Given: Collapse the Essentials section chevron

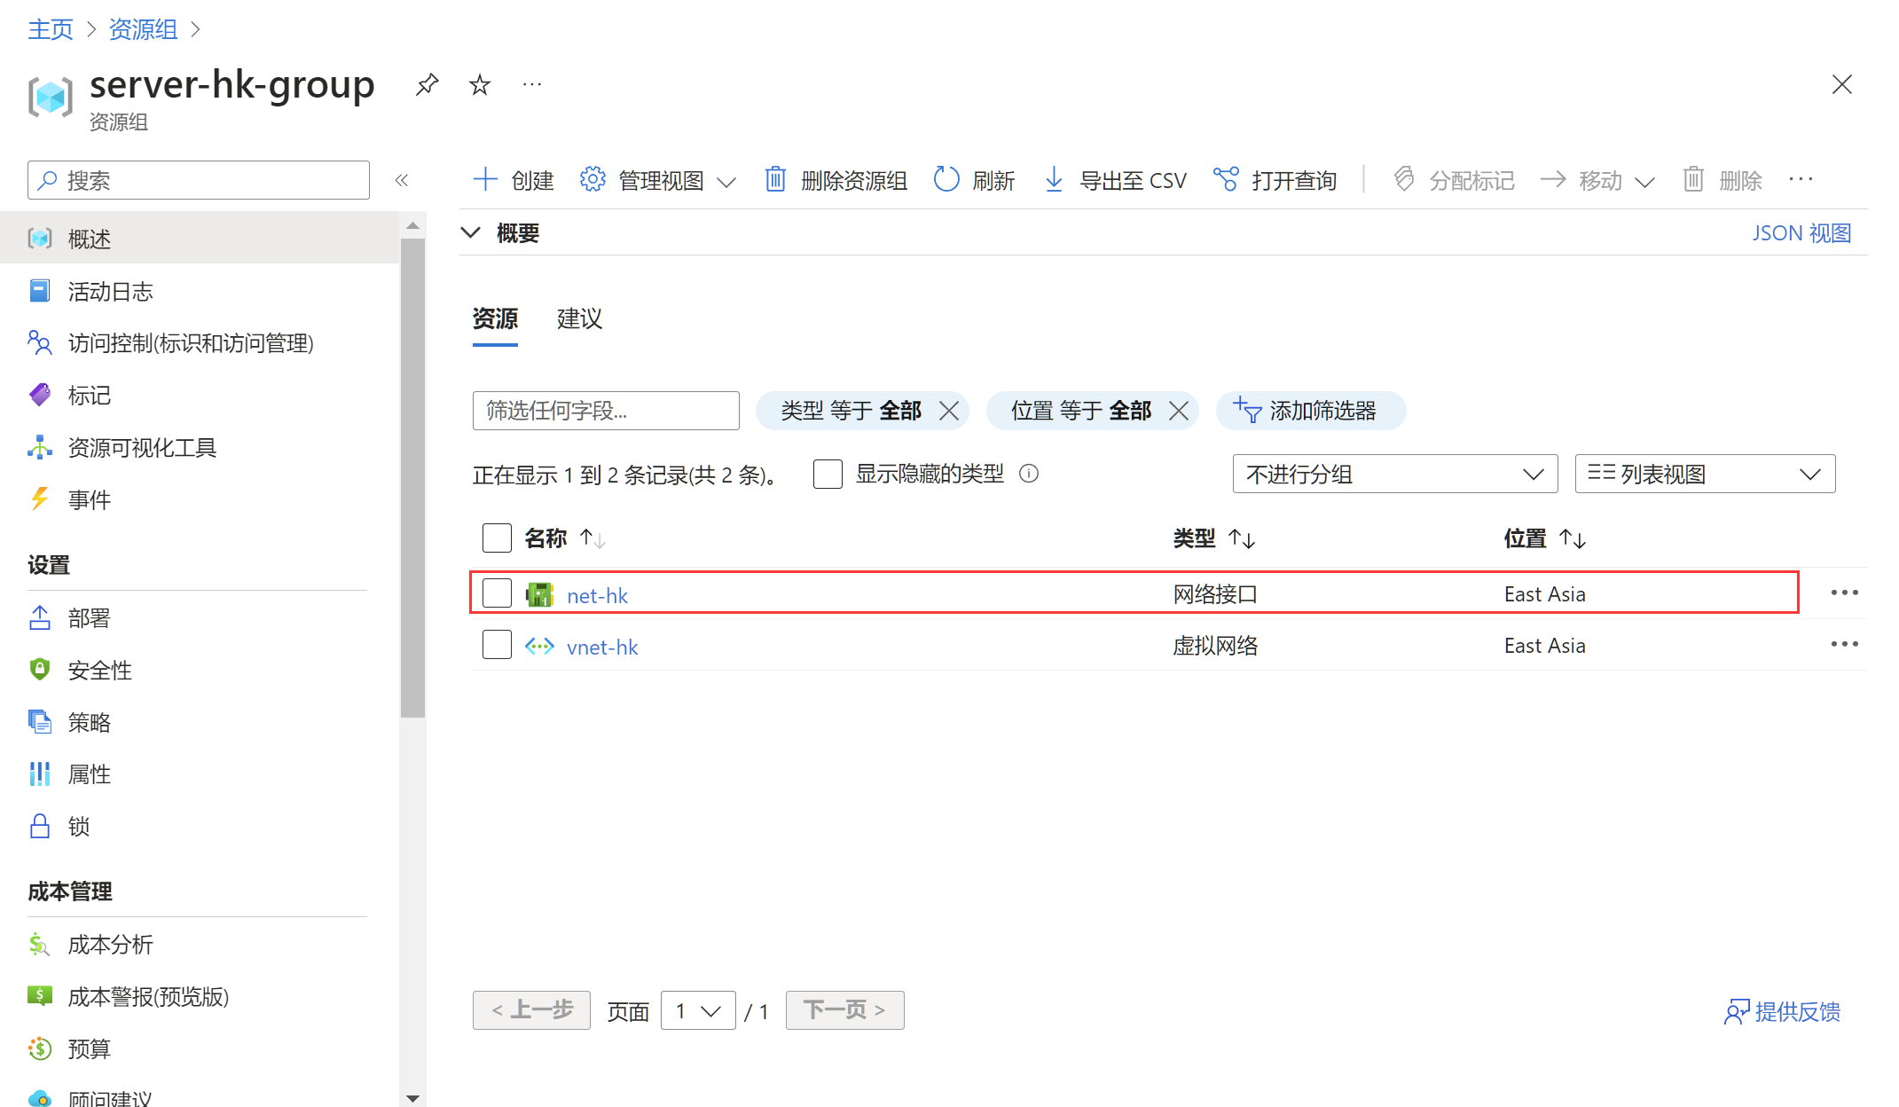Looking at the screenshot, I should click(471, 233).
